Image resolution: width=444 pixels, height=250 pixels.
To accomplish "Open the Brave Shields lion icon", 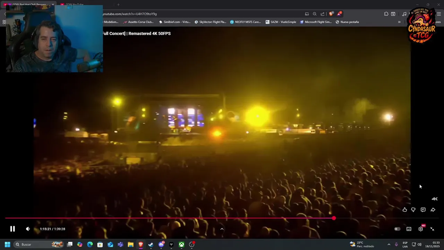I will click(x=331, y=14).
